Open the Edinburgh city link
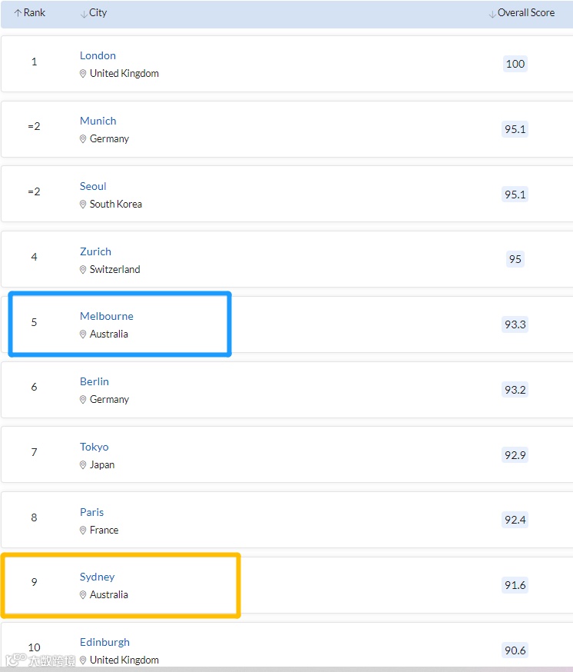The image size is (573, 672). [104, 642]
